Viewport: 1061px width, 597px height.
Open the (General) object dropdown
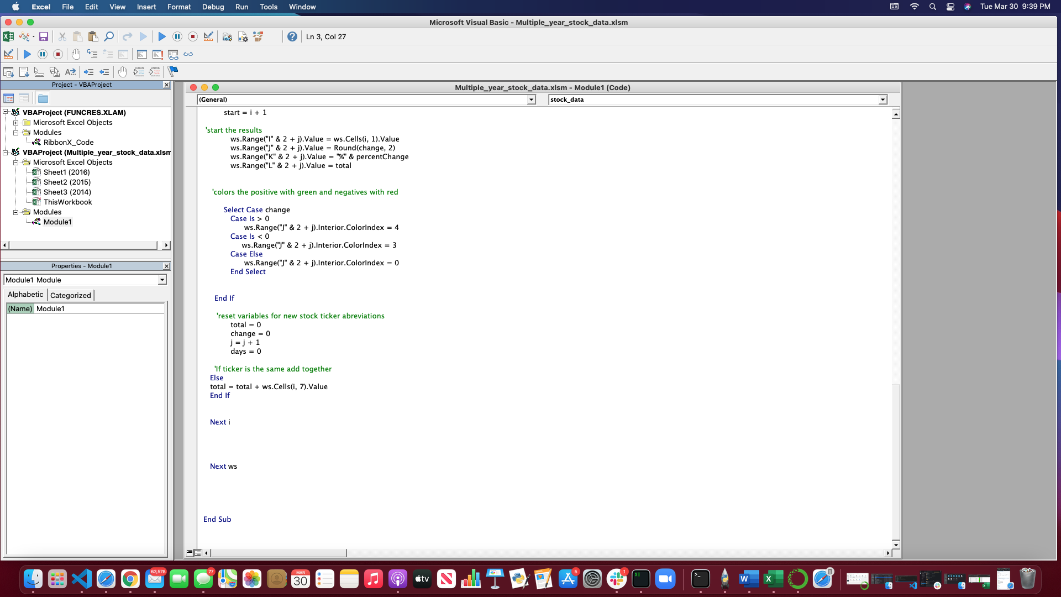[531, 100]
